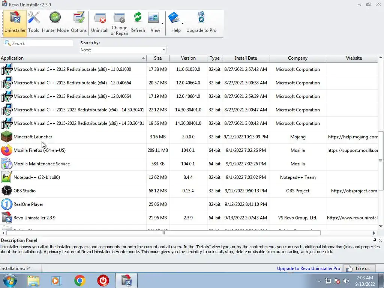This screenshot has width=384, height=288.
Task: Open the Search by Name combo box
Action: 123,50
